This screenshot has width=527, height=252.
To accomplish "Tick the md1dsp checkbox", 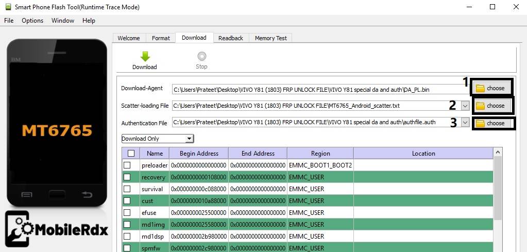I will pyautogui.click(x=127, y=236).
